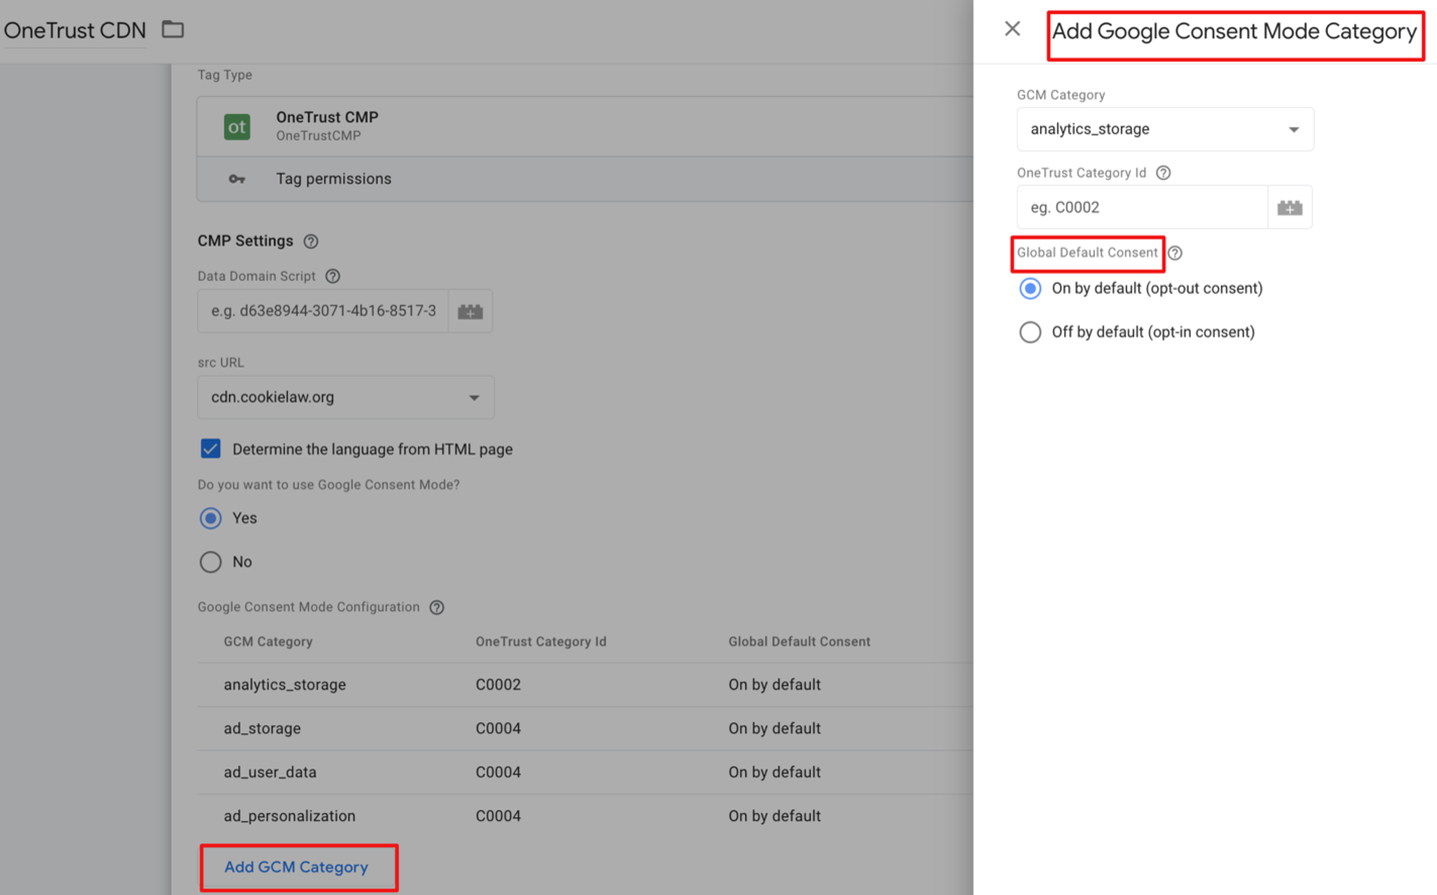The height and width of the screenshot is (895, 1437).
Task: Open help icon beside OneTrust Category Id
Action: (x=1163, y=173)
